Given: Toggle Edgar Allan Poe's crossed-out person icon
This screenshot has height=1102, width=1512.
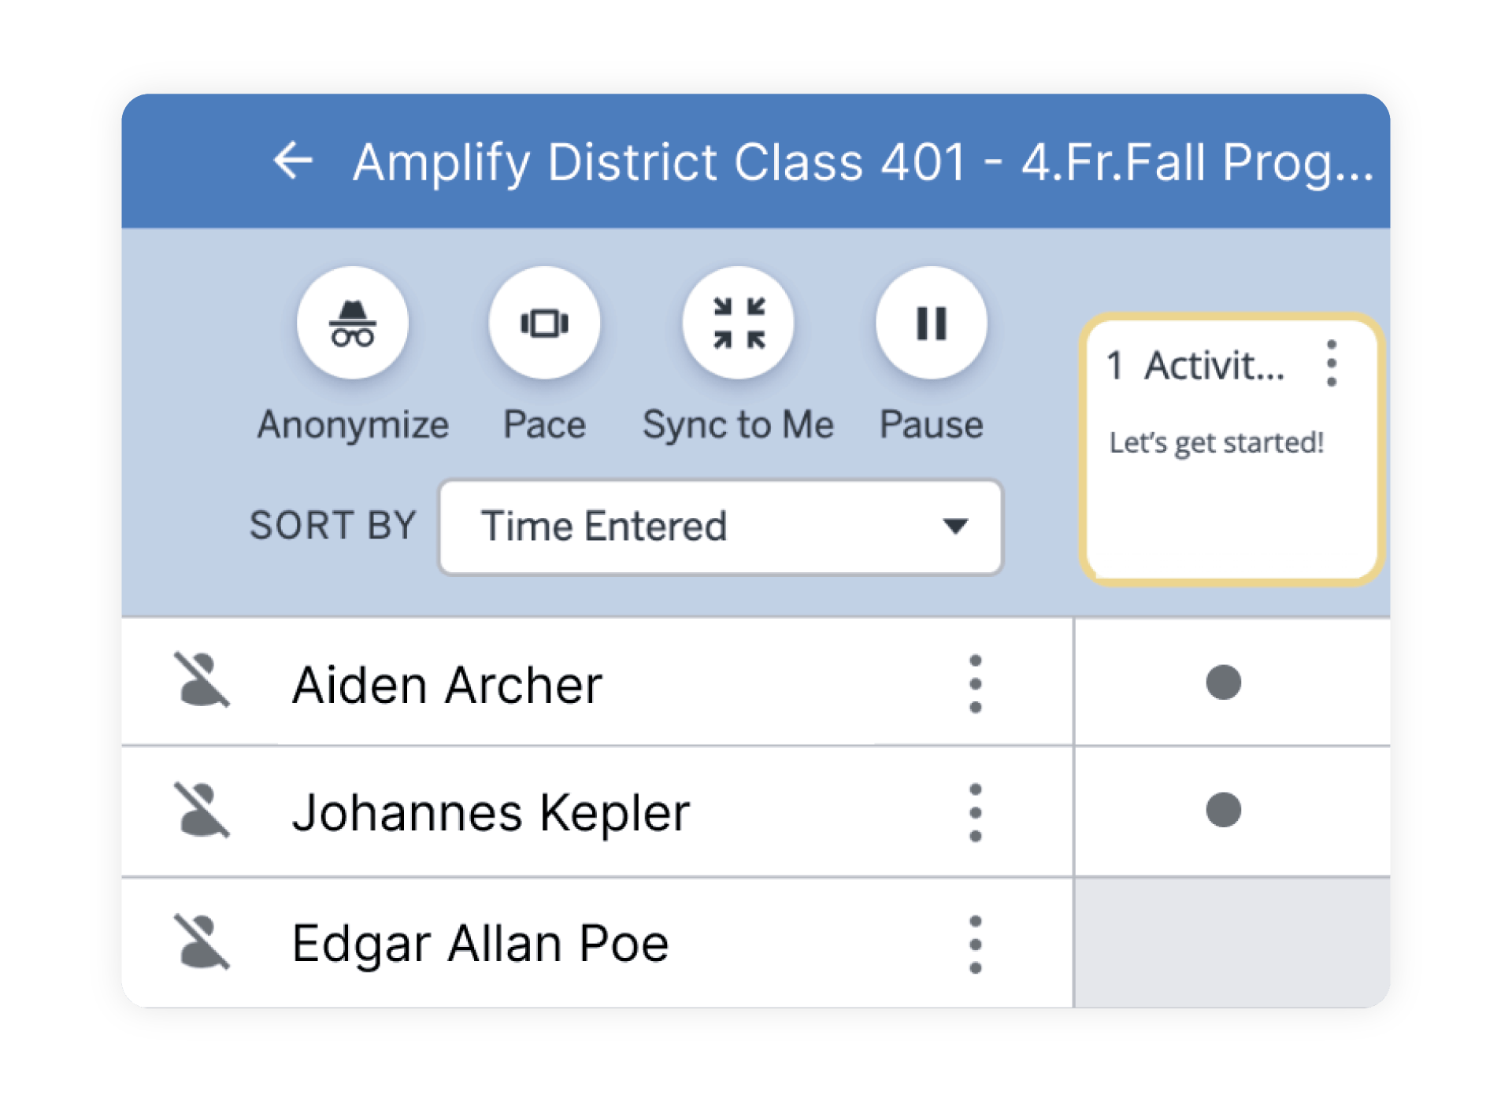Looking at the screenshot, I should [x=202, y=941].
